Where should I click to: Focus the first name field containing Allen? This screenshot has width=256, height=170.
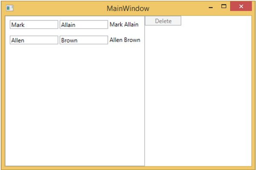pyautogui.click(x=34, y=40)
